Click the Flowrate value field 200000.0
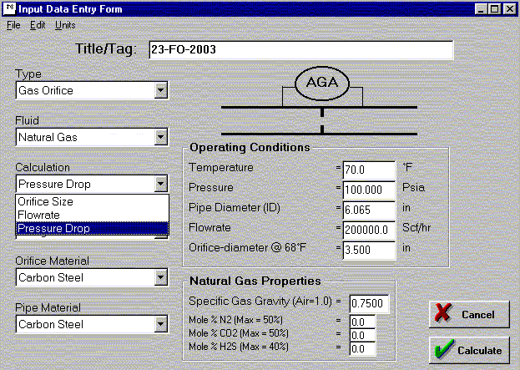Image resolution: width=520 pixels, height=370 pixels. (x=369, y=230)
